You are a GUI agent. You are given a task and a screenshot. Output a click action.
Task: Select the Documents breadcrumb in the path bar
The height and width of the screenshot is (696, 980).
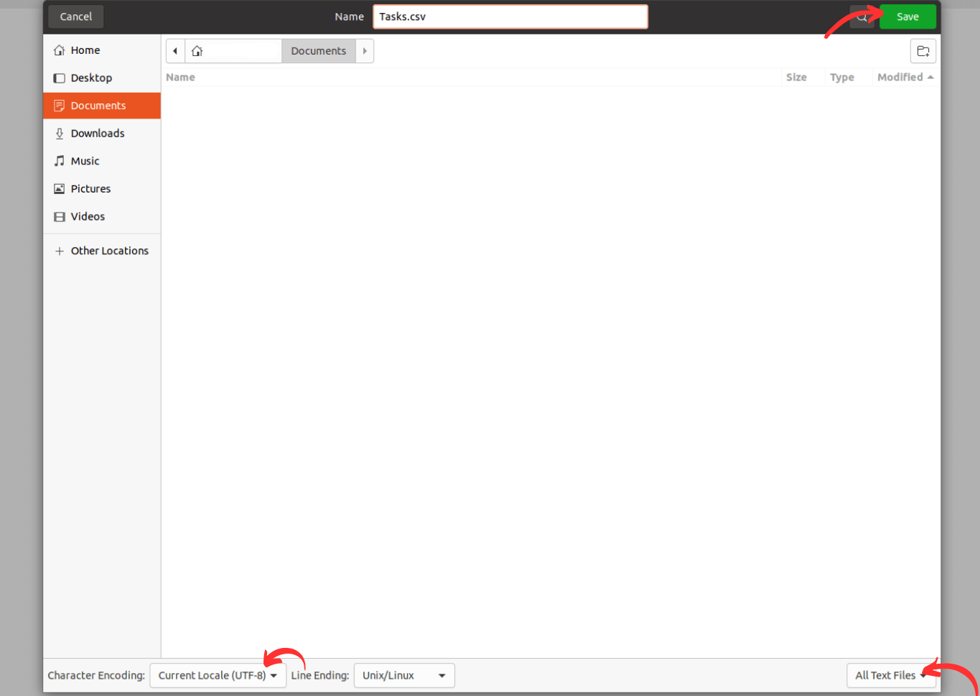coord(318,50)
